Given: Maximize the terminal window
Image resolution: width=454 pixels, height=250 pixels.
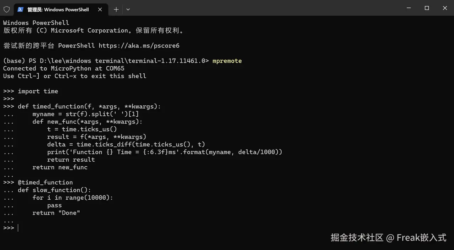Looking at the screenshot, I should (427, 8).
